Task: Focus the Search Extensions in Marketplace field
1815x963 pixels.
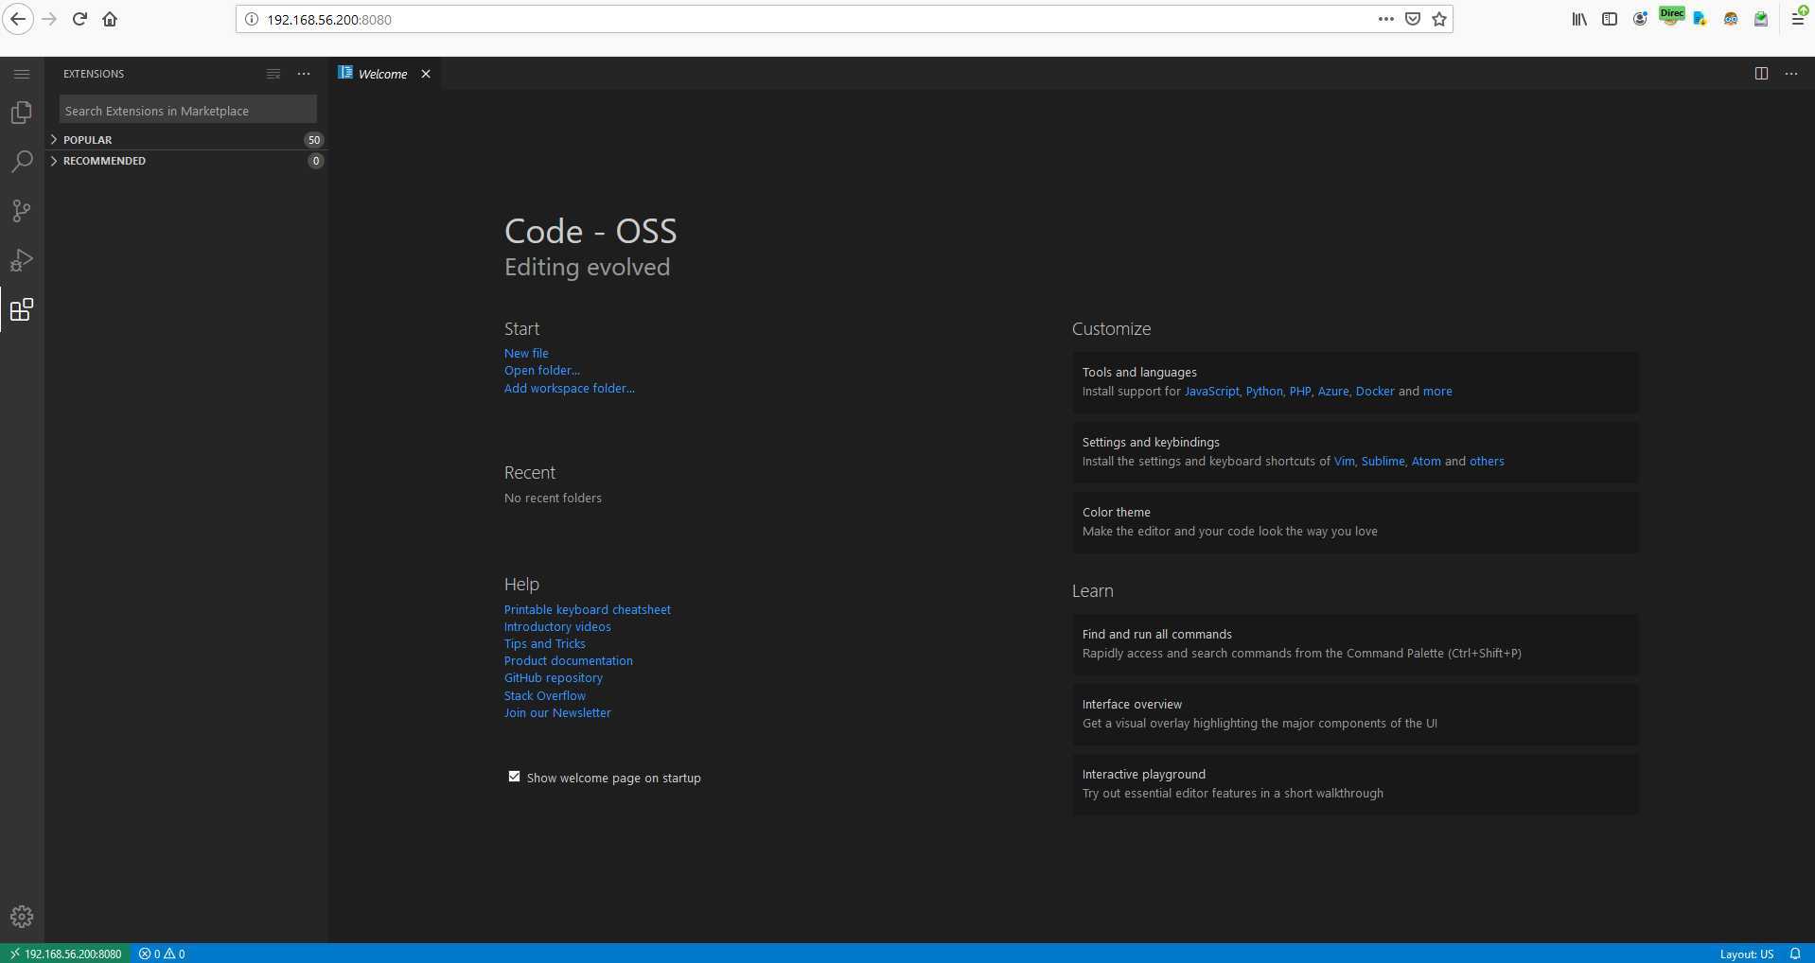Action: [x=187, y=110]
